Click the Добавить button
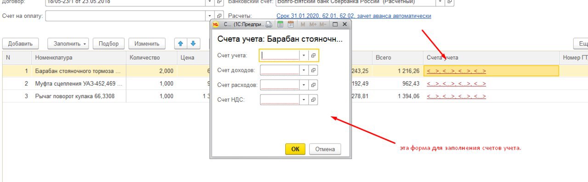The image size is (588, 182). pos(20,44)
